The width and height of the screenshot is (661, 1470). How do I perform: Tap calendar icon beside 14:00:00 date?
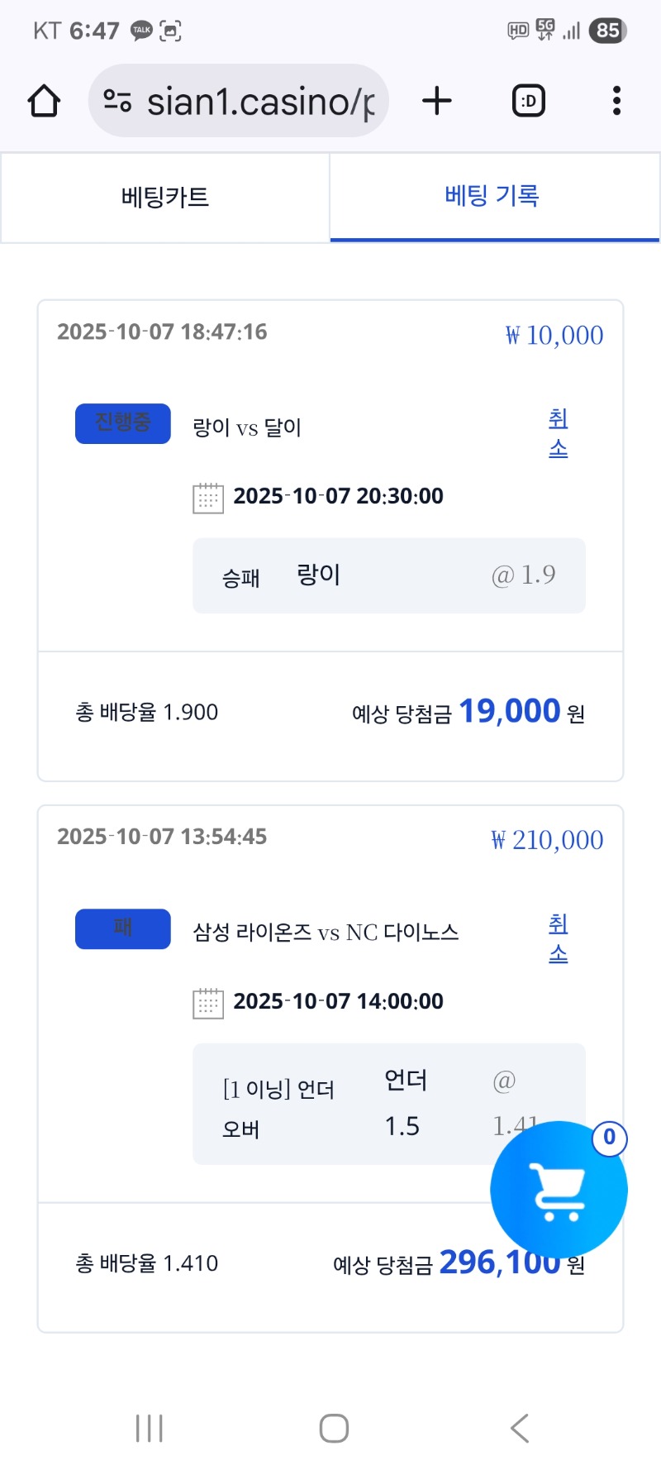point(207,1003)
